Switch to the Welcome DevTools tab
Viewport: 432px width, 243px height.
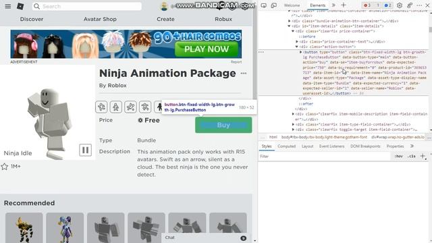292,5
